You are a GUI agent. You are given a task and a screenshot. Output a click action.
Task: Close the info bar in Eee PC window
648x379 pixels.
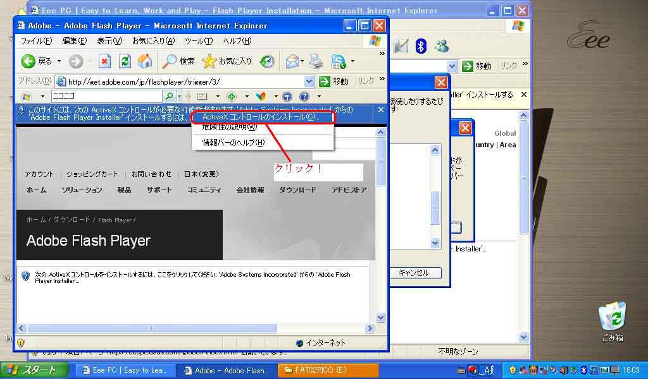coord(523,95)
